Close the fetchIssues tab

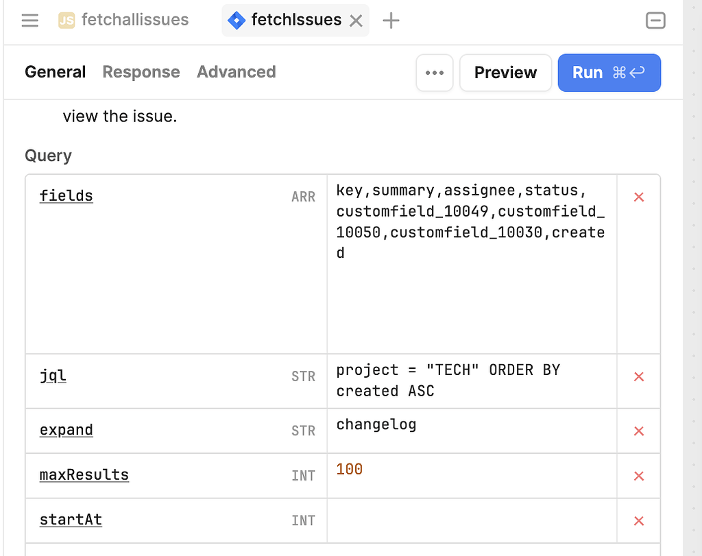point(356,20)
